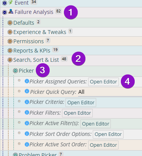Screen dimensions: 142x156
Task: Open Editor for Picker Assigned Queries
Action: (104, 82)
